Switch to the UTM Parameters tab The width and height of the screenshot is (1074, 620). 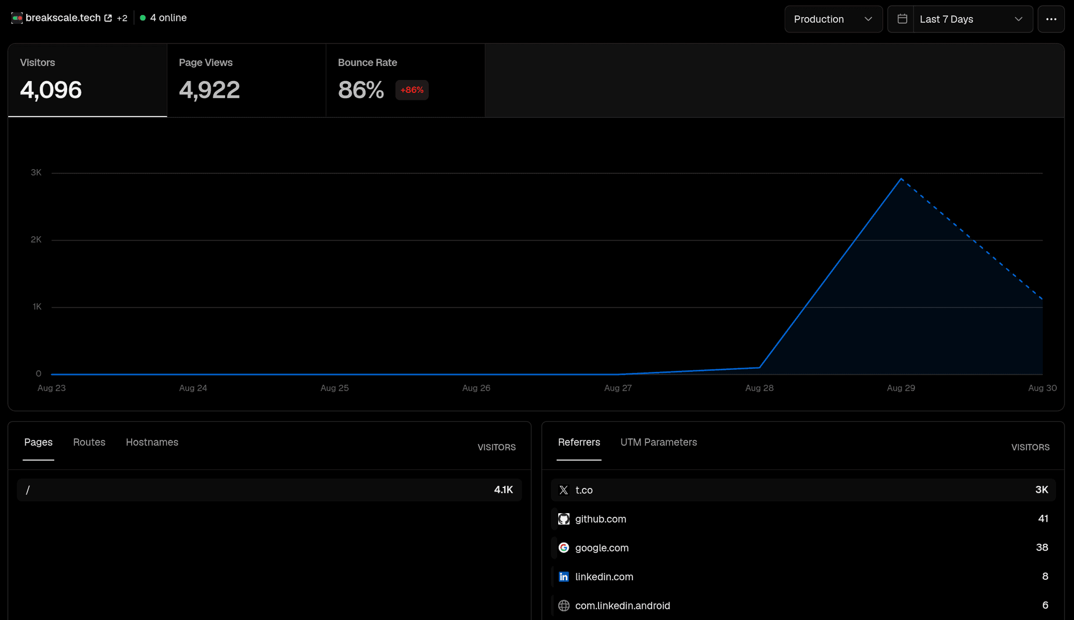pyautogui.click(x=658, y=442)
